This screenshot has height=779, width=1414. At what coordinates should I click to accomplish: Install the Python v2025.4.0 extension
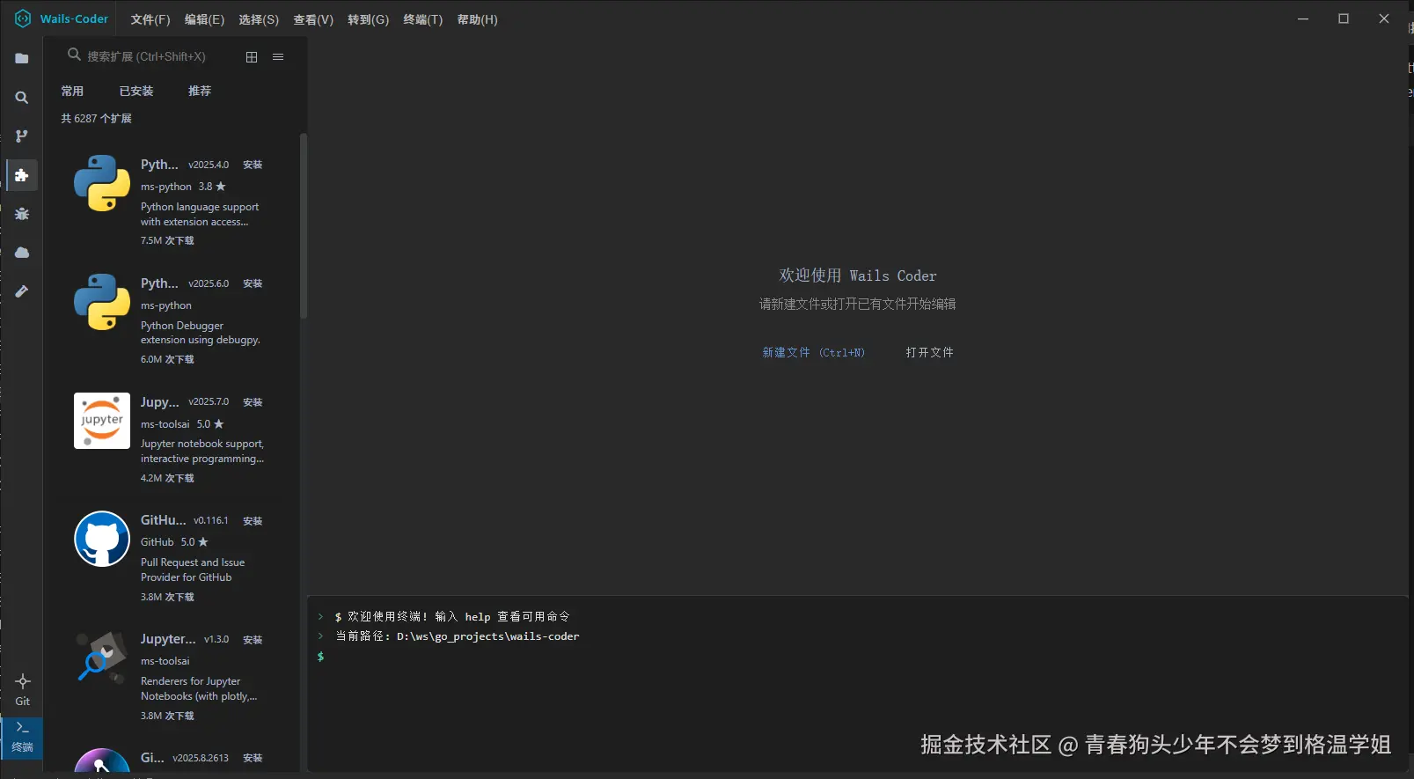(253, 165)
